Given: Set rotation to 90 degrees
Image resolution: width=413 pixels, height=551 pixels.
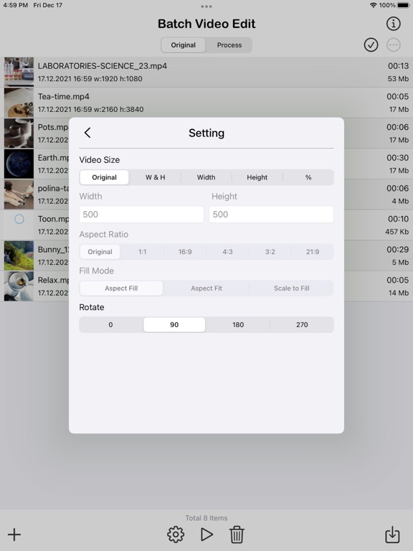Looking at the screenshot, I should tap(174, 325).
